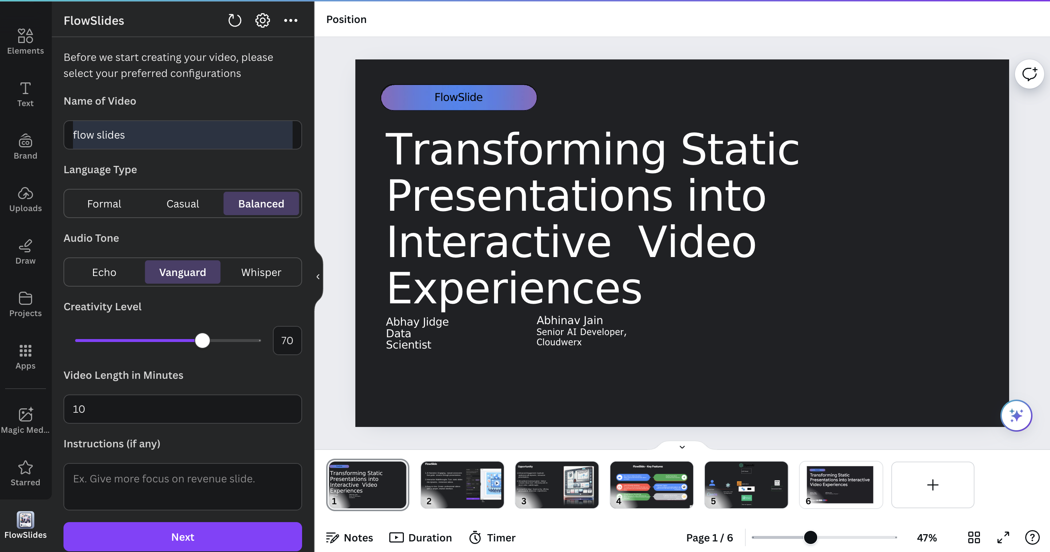Open the FlowSlides more options menu
1050x552 pixels.
coord(291,20)
